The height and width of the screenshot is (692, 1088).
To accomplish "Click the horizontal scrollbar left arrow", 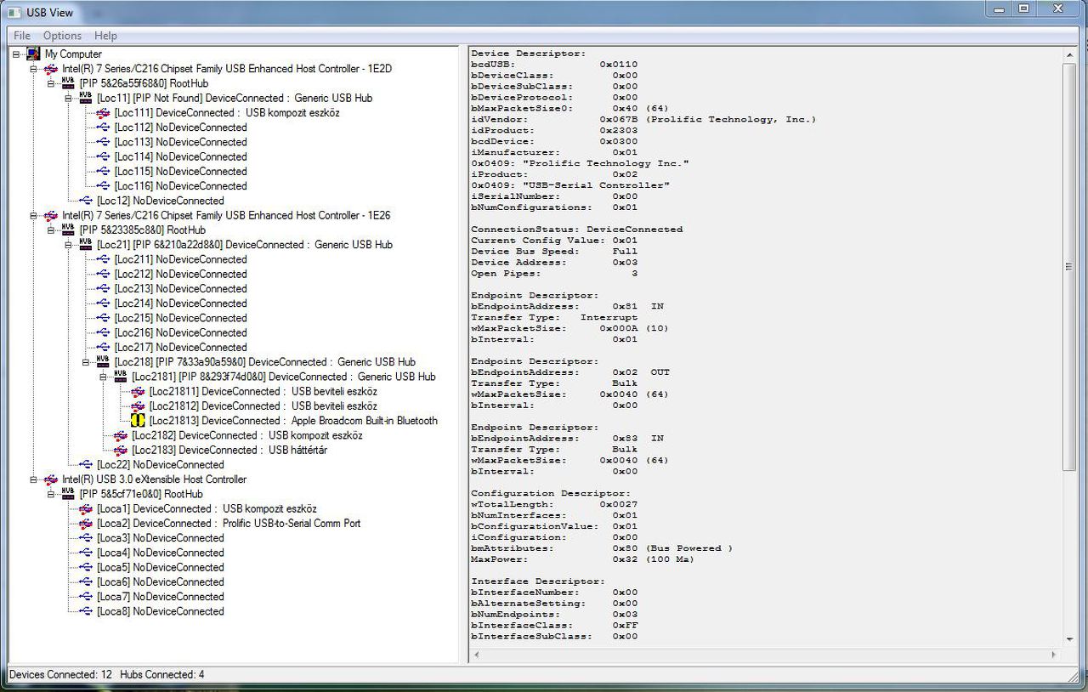I will pyautogui.click(x=477, y=655).
